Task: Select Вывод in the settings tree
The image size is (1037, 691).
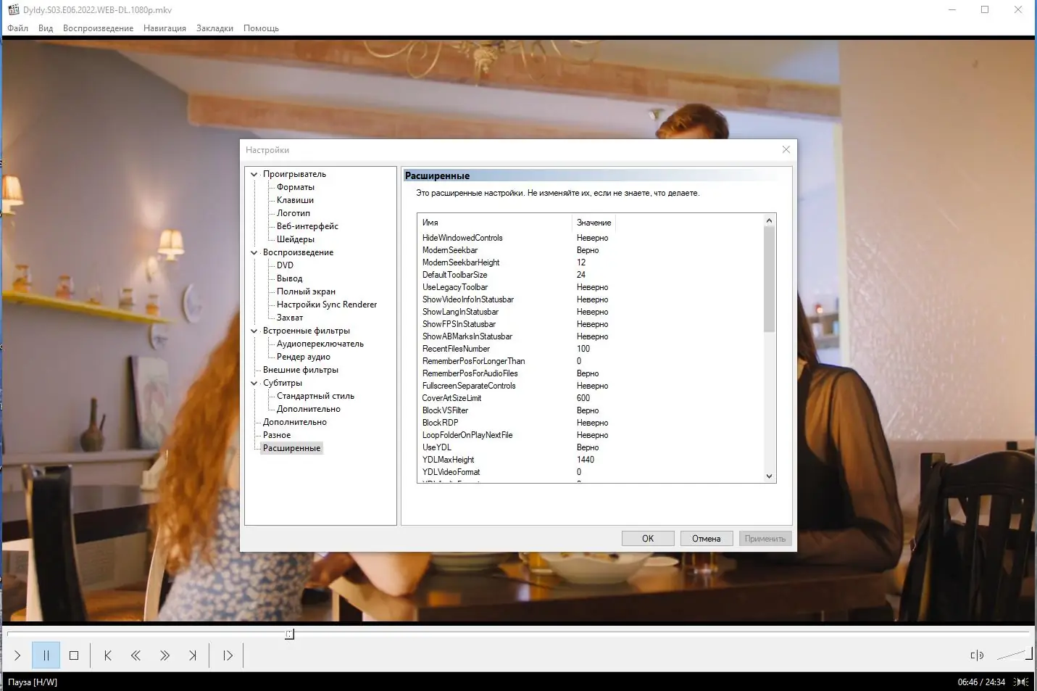Action: point(289,278)
